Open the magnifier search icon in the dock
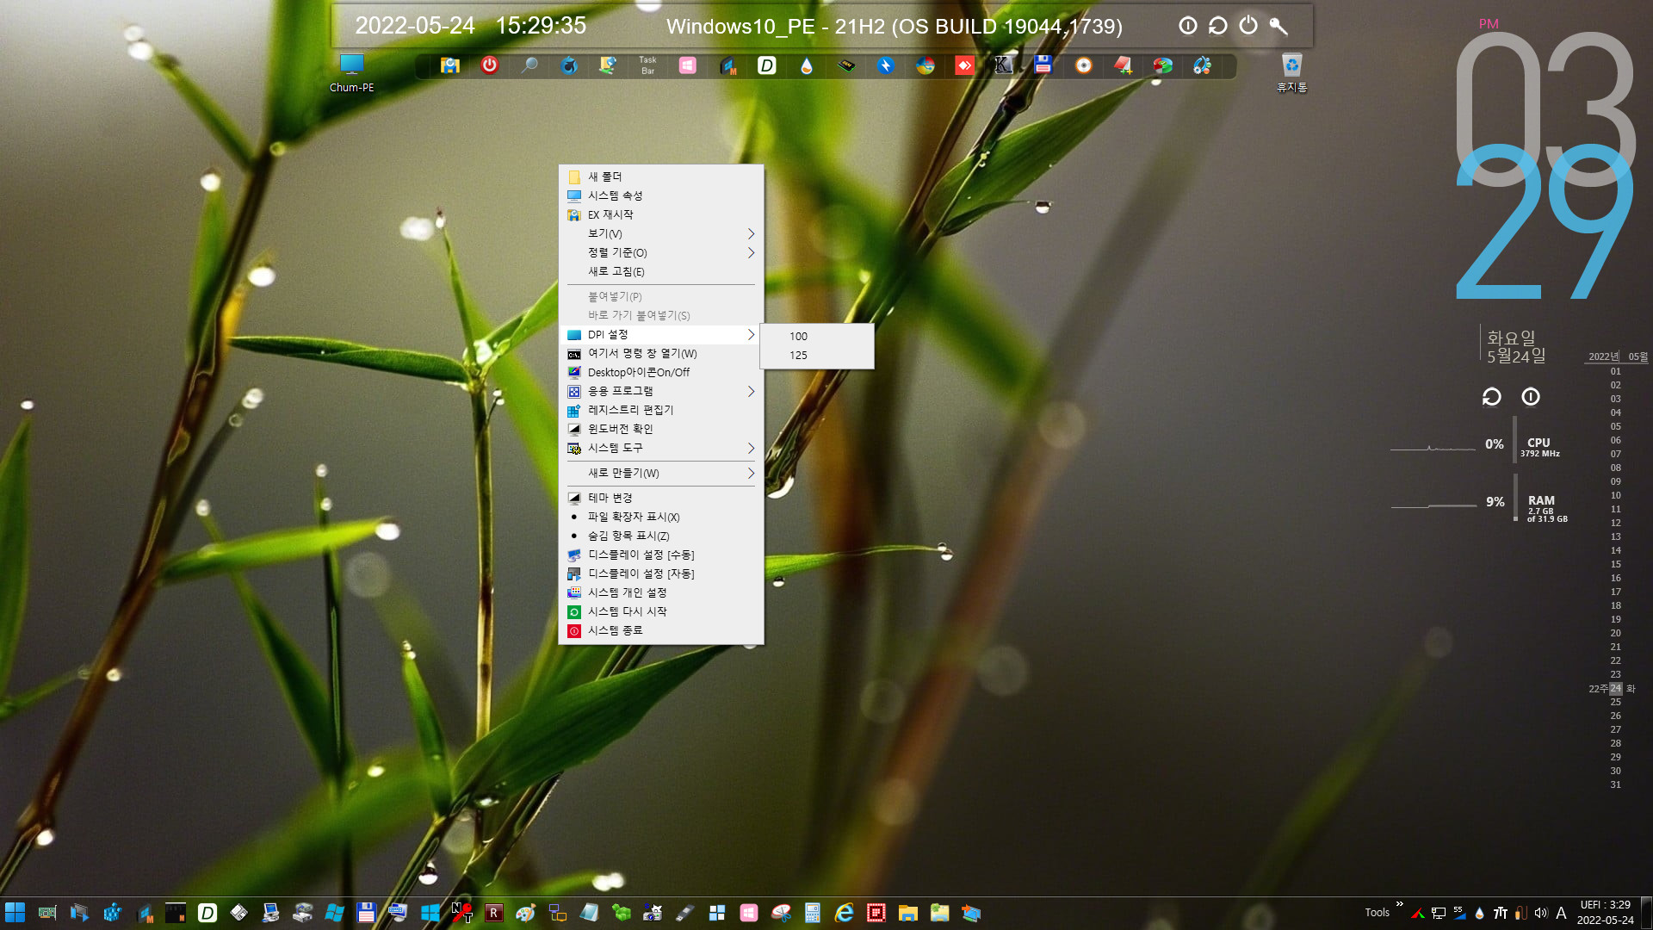The height and width of the screenshot is (930, 1653). 529,65
